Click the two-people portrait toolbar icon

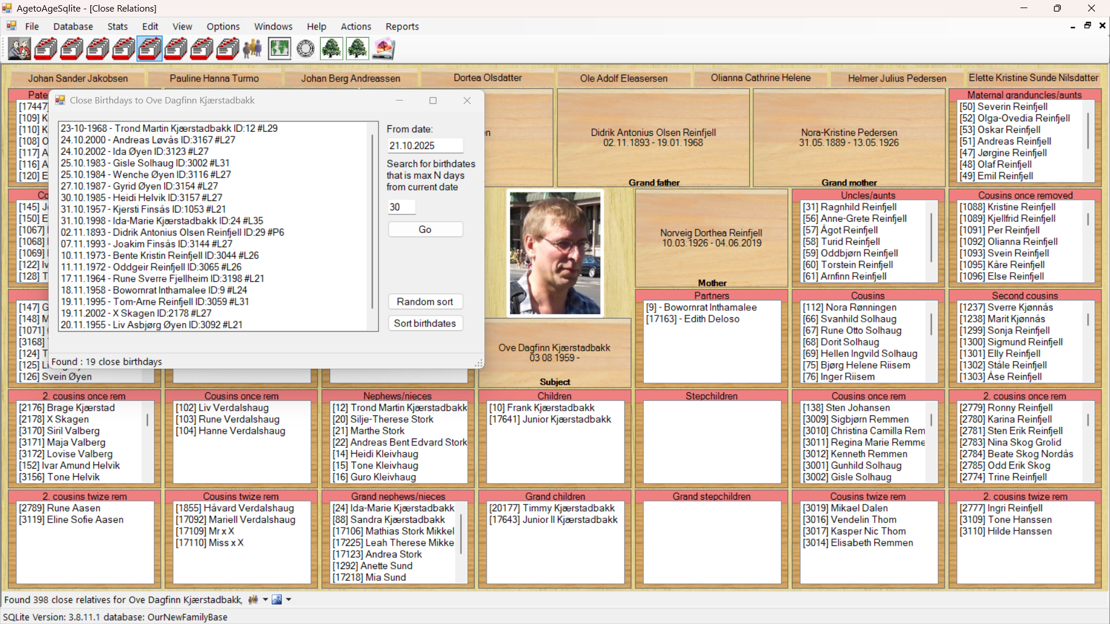click(20, 49)
